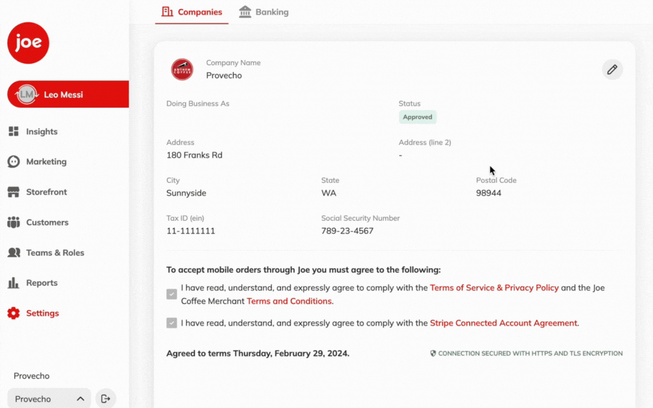Open Terms of Service & Privacy Policy link
This screenshot has height=408, width=653.
pos(494,288)
